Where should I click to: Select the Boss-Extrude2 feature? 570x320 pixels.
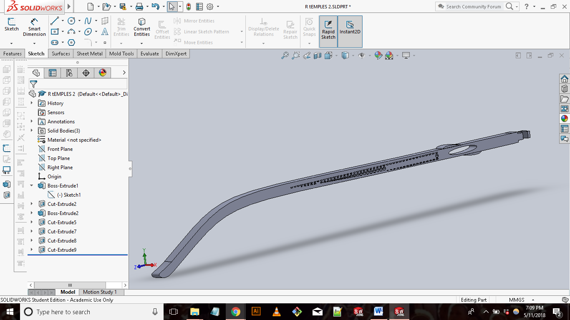(x=63, y=213)
